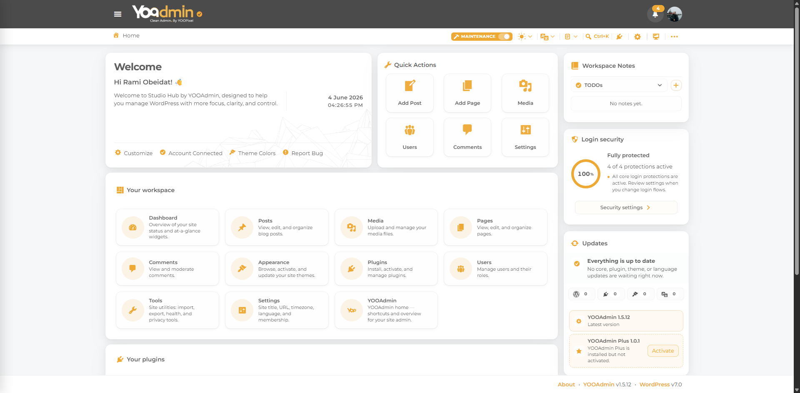Click the plugin updates count chip
Image resolution: width=800 pixels, height=393 pixels.
(x=611, y=294)
